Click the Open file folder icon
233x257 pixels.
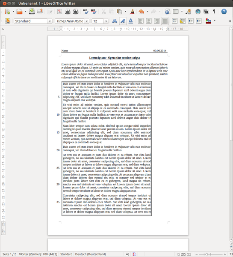[x=20, y=12]
